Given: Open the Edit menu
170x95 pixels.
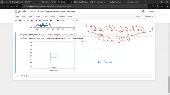Looking at the screenshot, I should coord(24,16).
